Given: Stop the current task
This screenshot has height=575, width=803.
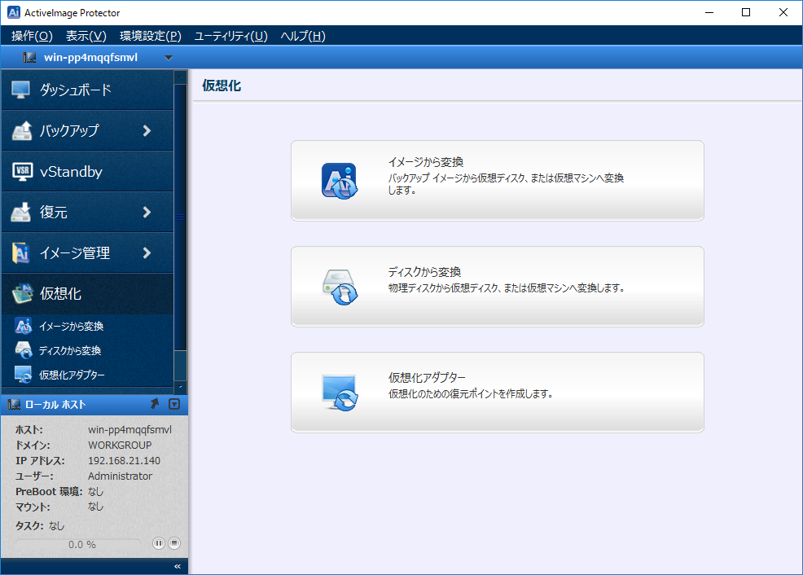Looking at the screenshot, I should pyautogui.click(x=173, y=543).
